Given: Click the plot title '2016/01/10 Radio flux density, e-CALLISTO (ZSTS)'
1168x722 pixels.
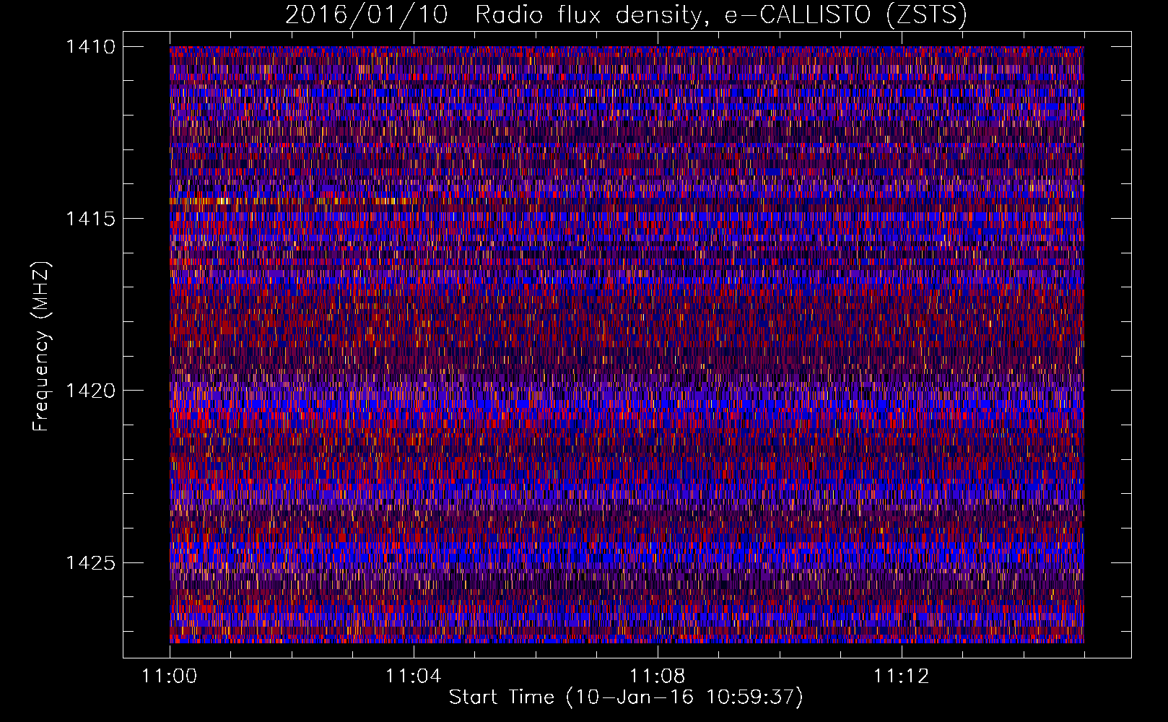Looking at the screenshot, I should click(626, 14).
